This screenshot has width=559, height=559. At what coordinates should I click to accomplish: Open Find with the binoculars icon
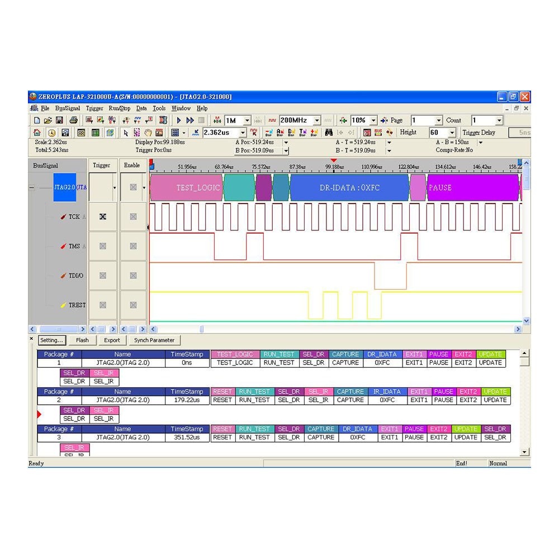pyautogui.click(x=329, y=132)
